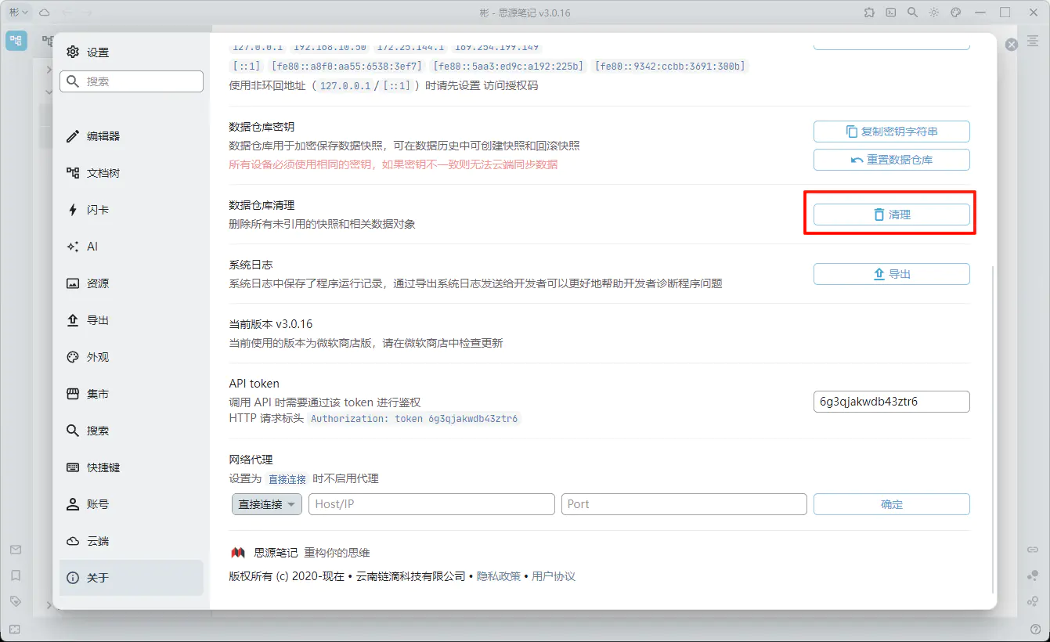Select 导出 in the settings sidebar

coord(132,320)
